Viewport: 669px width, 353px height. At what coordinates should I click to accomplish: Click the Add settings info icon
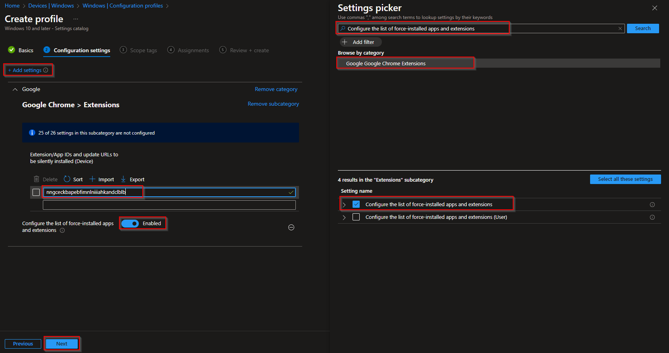(x=46, y=70)
